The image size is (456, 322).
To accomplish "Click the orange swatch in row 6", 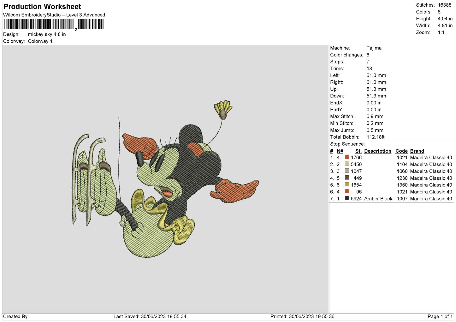I will click(347, 191).
